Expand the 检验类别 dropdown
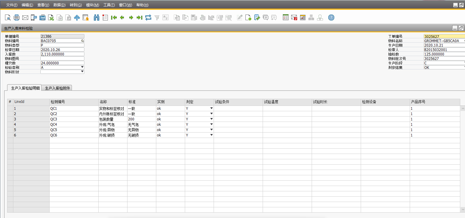The height and width of the screenshot is (218, 465). point(82,67)
